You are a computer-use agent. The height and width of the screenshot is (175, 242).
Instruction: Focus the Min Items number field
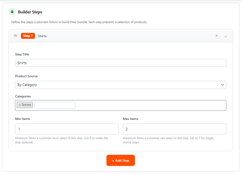[x=67, y=129]
